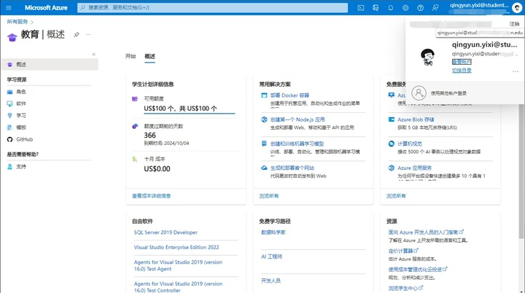The image size is (525, 293).
Task: Click 查看帐户 in the account panel
Action: point(462,62)
